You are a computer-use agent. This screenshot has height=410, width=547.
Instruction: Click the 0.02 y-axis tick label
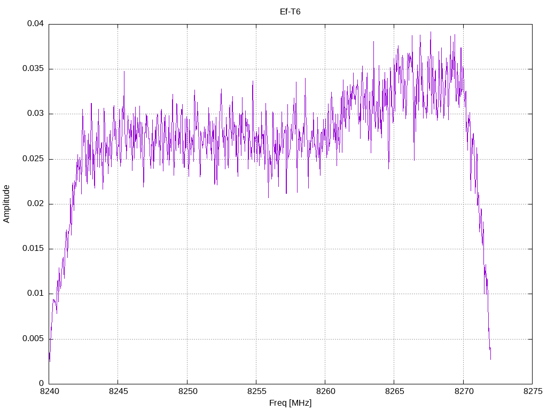36,203
